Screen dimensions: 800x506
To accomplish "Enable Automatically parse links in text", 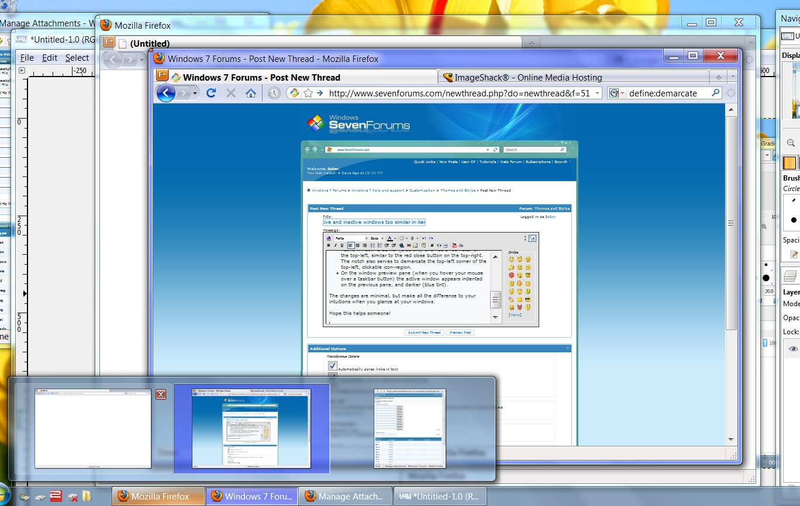I will click(x=332, y=366).
